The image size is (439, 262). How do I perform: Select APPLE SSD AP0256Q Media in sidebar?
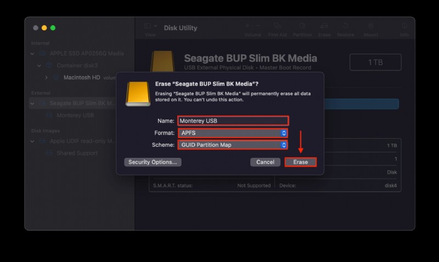(87, 53)
